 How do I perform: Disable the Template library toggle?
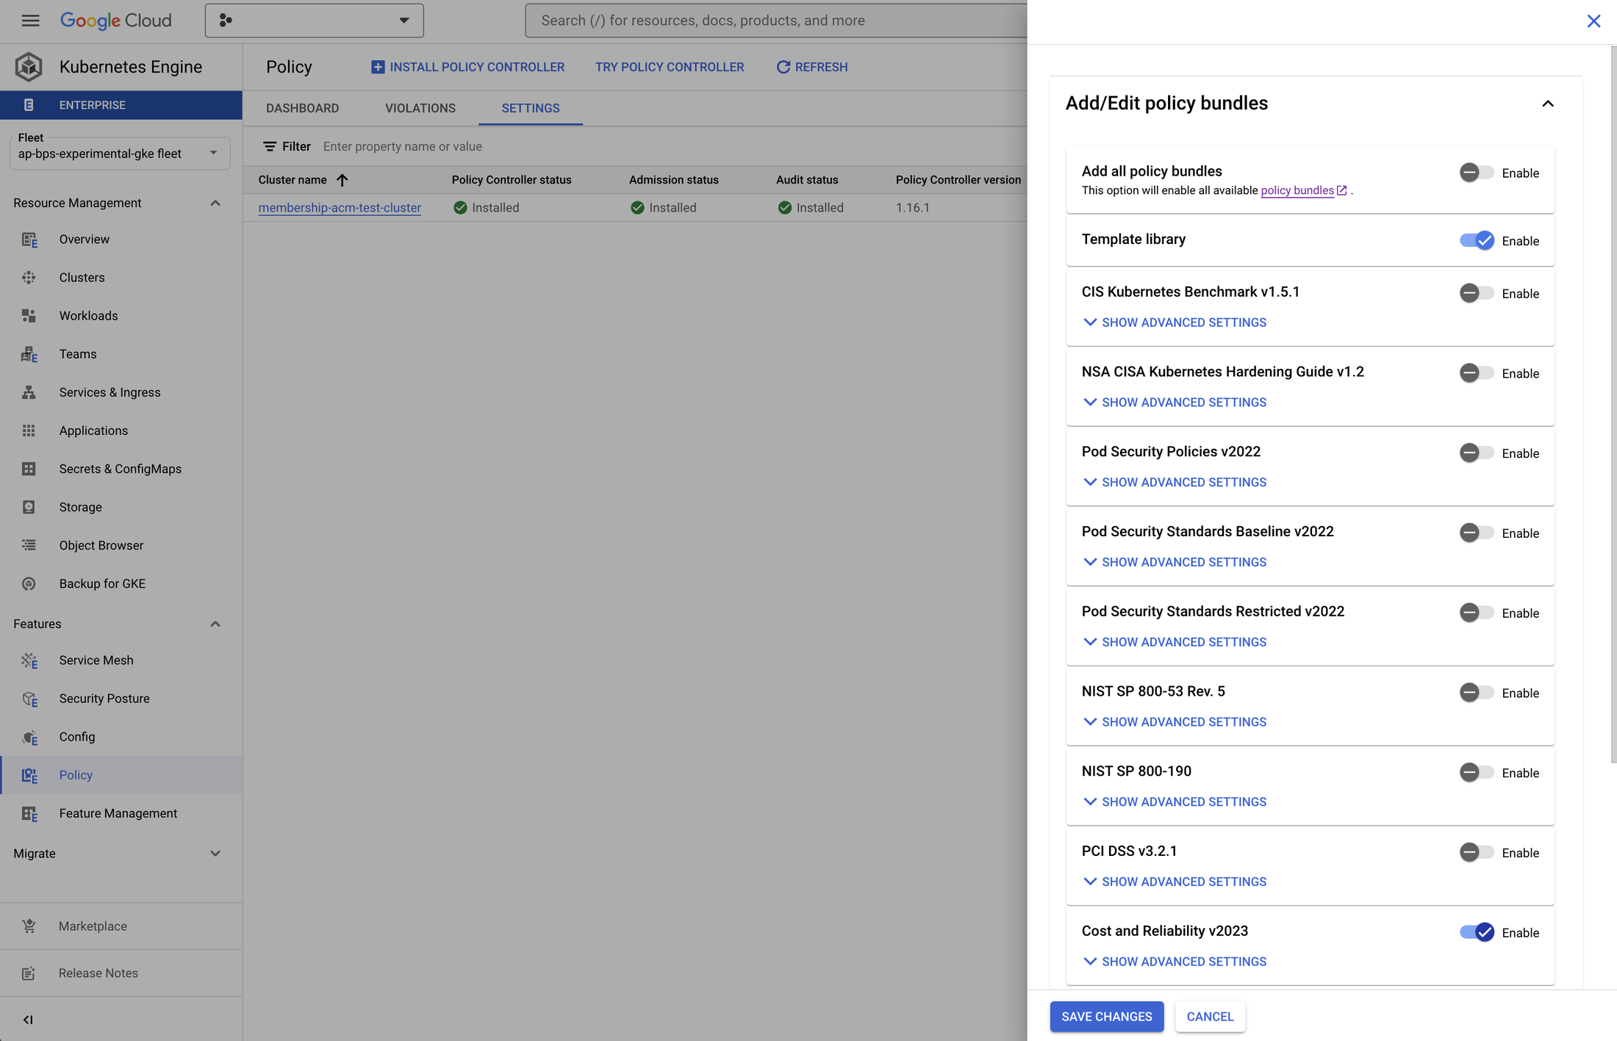1477,240
